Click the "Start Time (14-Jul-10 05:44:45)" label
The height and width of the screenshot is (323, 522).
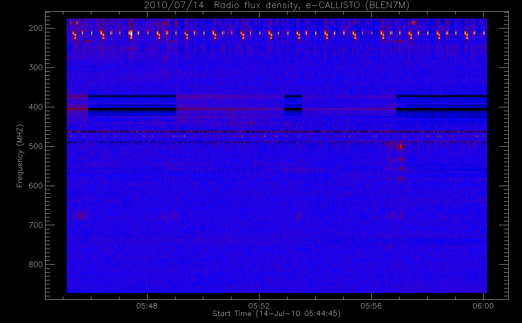click(x=277, y=314)
